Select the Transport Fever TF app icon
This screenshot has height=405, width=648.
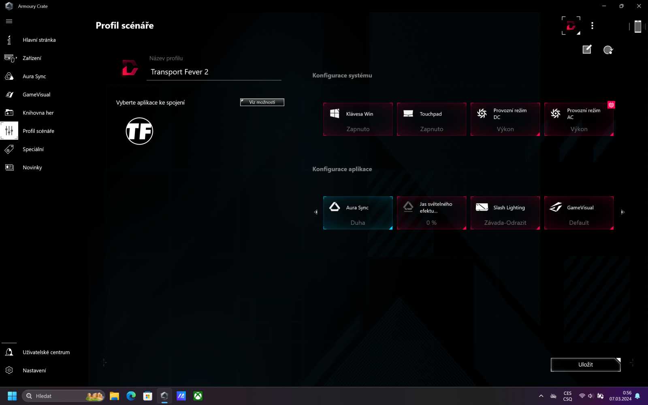pyautogui.click(x=139, y=131)
